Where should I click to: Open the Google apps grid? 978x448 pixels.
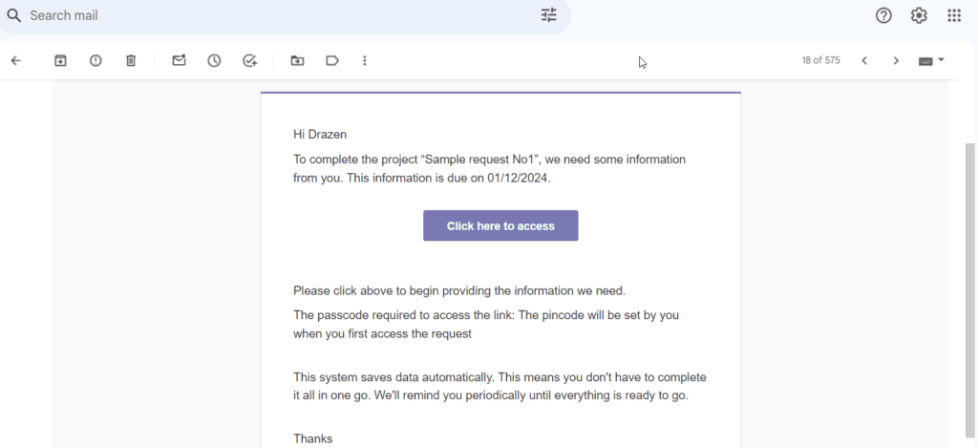[x=954, y=15]
